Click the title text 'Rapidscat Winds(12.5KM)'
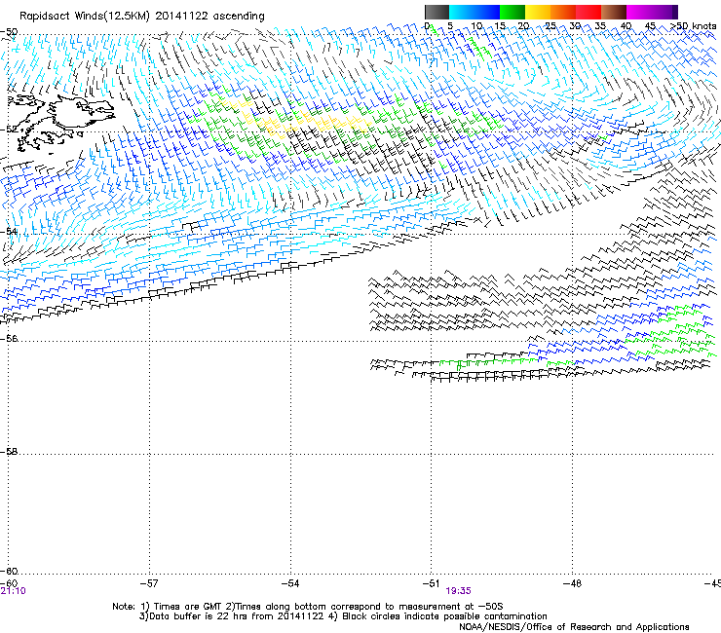The width and height of the screenshot is (721, 633). (85, 17)
